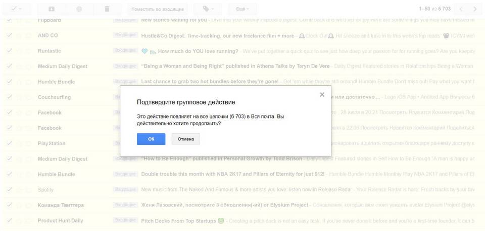485x231 pixels.
Task: Uncheck the Product Hunt Daily checkbox
Action: [x=10, y=220]
